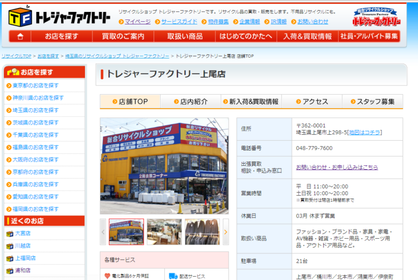Open the 物件募集 link
418x280 pixels.
pos(218,22)
